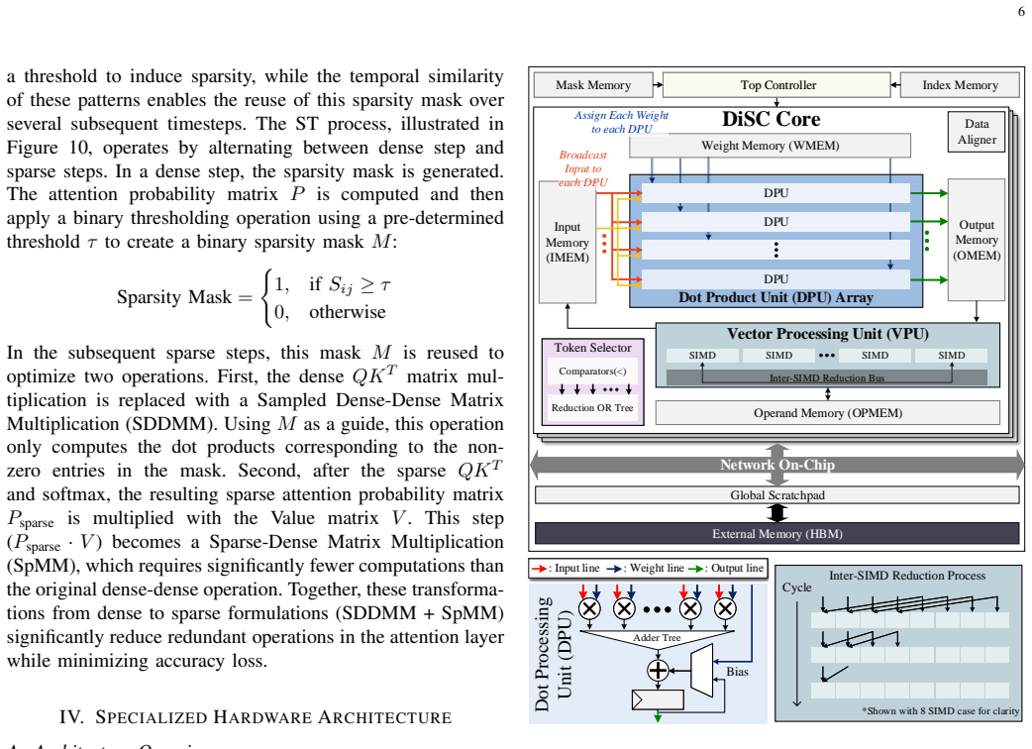Select the Inter-SIMD Reduction Bus bar
The image size is (1032, 749).
coord(827,377)
